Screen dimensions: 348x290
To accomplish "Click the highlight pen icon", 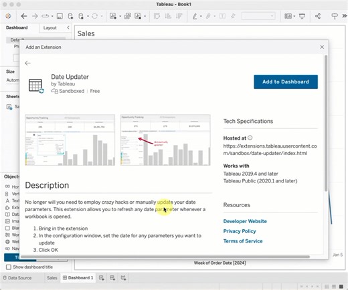I will coord(195,16).
